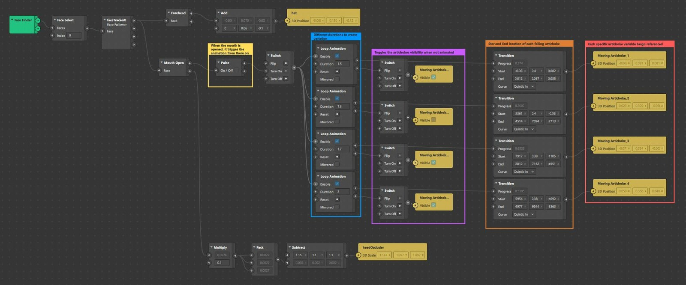
Task: Click the hat 3D Position input port
Action: pos(288,21)
